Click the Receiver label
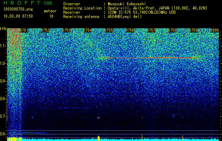 72,12
